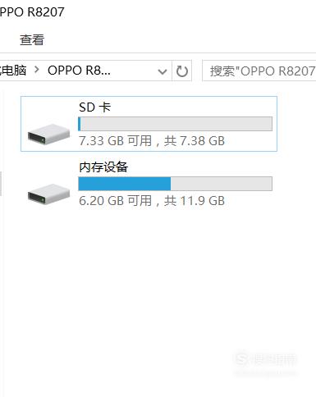Click the watermark logo in bottom corner
This screenshot has width=316, height=397.
[265, 363]
